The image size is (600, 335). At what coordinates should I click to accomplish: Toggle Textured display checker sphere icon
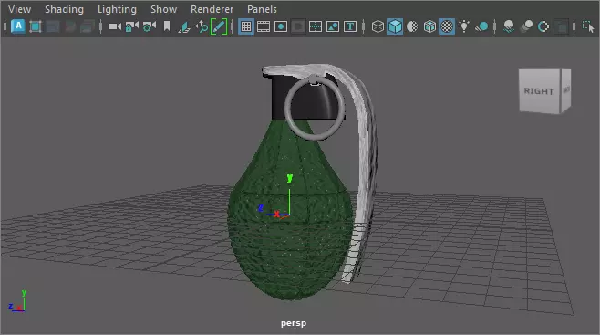tap(447, 26)
